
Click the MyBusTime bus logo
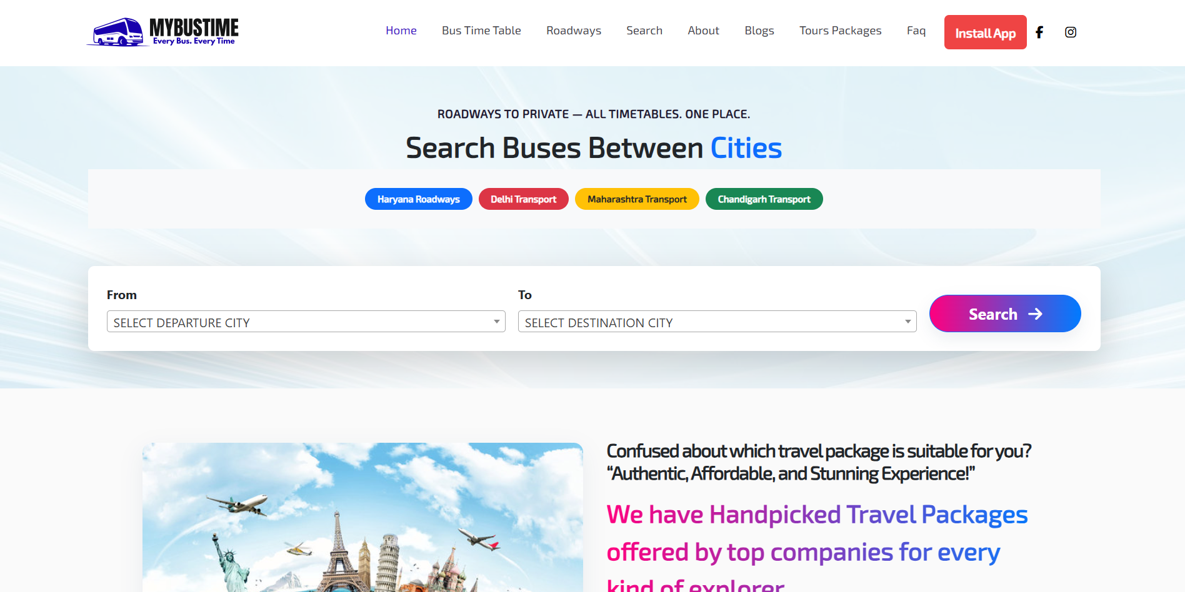point(162,32)
